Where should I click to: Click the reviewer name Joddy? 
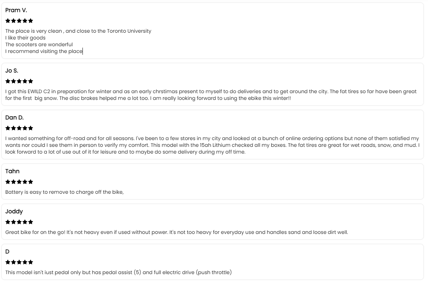point(14,212)
